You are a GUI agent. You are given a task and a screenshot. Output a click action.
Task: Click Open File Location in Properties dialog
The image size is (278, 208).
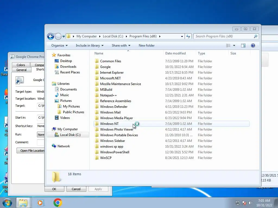pyautogui.click(x=30, y=151)
